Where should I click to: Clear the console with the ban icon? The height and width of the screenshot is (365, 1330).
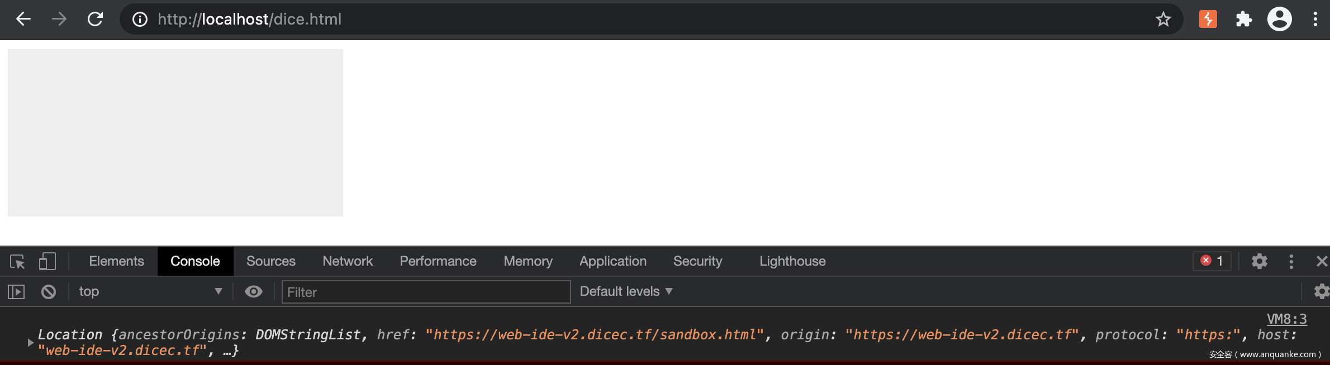(x=49, y=291)
